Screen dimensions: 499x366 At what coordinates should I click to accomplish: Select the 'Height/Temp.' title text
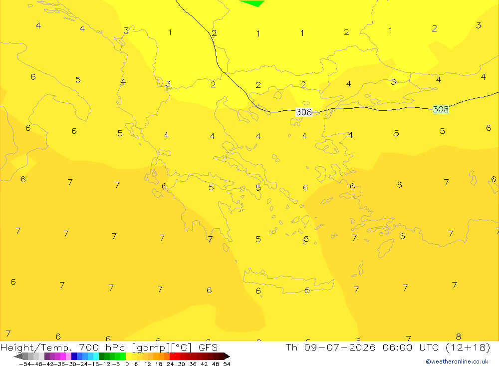point(36,348)
